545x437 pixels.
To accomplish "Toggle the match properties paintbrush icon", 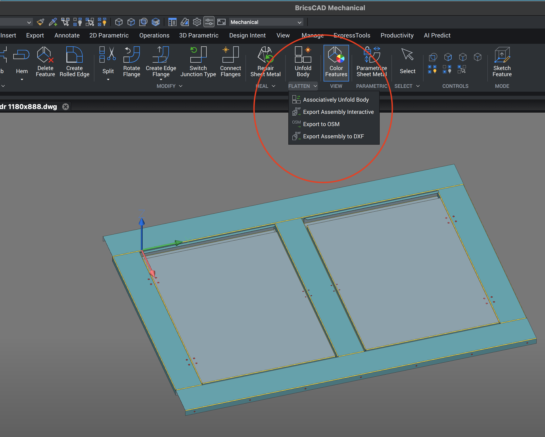I will coord(40,22).
